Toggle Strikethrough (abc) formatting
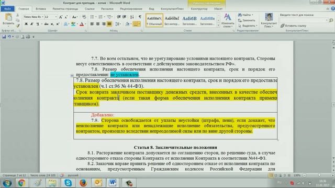Image resolution: width=335 pixels, height=188 pixels. 46,24
